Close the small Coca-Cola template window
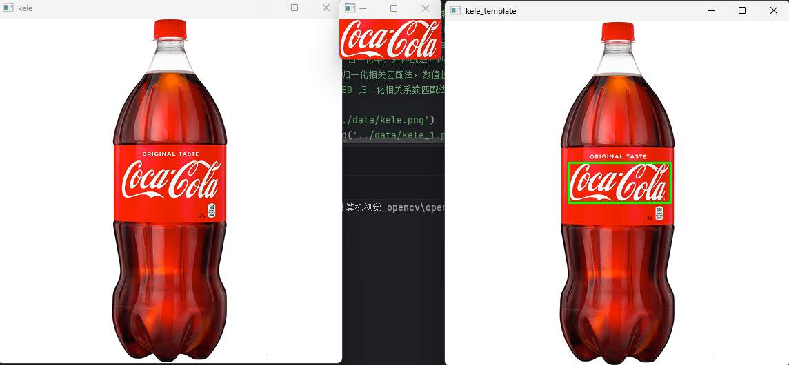 426,8
